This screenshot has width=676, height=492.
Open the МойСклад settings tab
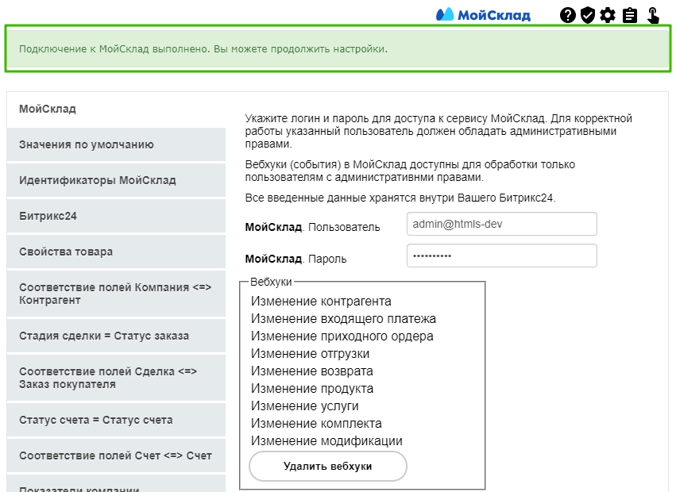coord(116,110)
